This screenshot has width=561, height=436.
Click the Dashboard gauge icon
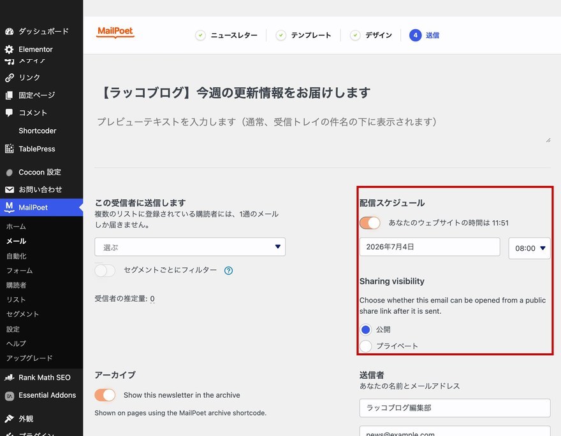tap(10, 31)
